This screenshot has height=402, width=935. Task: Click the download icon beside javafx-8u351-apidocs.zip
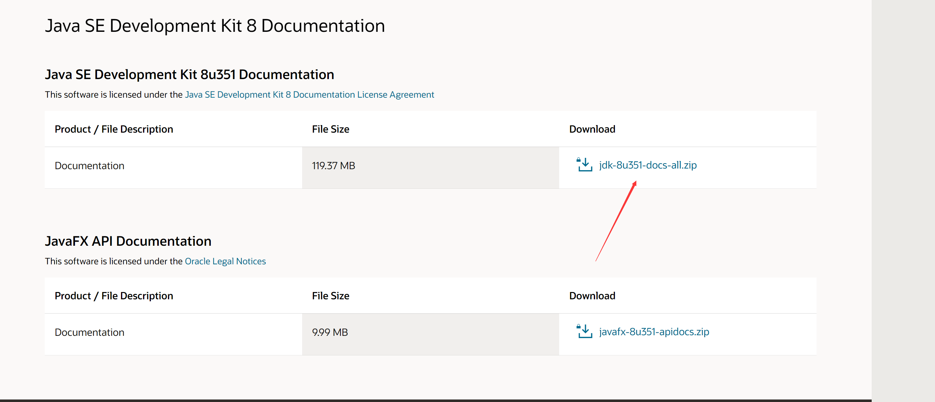tap(584, 331)
